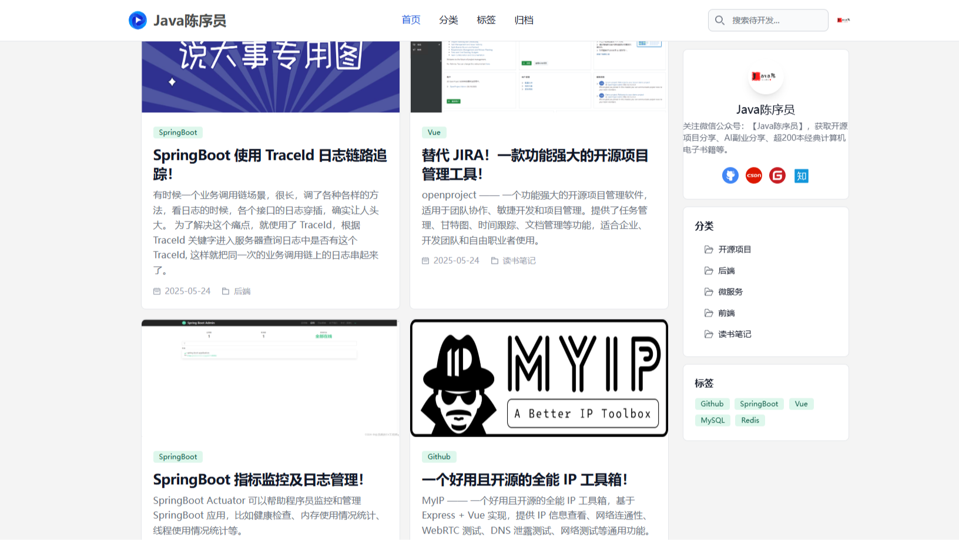The width and height of the screenshot is (959, 540).
Task: Click folder icon beside sidebar 读书笔记
Action: (x=709, y=334)
